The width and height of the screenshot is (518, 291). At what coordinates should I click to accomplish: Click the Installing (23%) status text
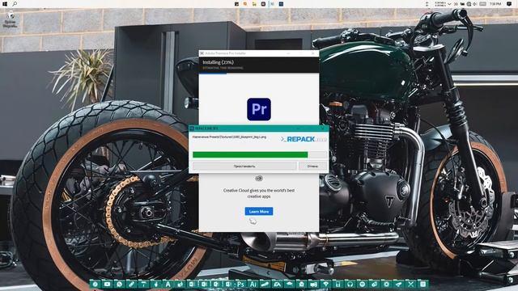(218, 62)
